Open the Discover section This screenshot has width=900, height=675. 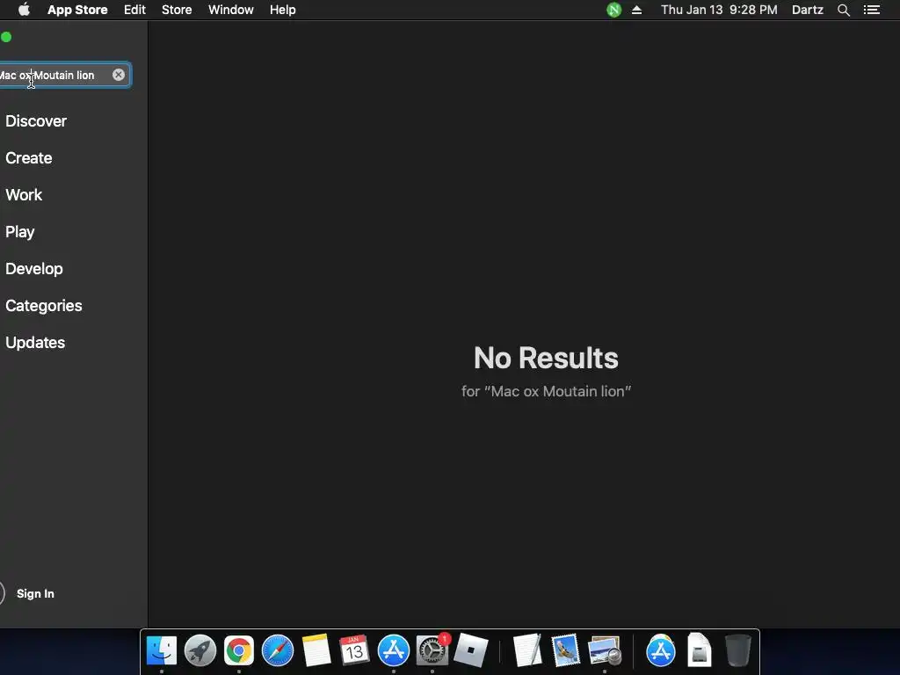click(x=36, y=121)
